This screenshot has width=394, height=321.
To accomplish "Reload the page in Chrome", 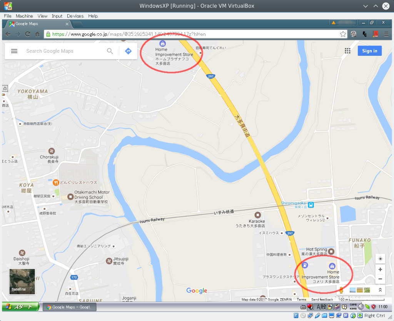I will (x=28, y=34).
